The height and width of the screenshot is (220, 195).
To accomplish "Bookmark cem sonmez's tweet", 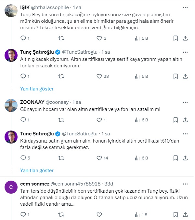I will (175, 215).
